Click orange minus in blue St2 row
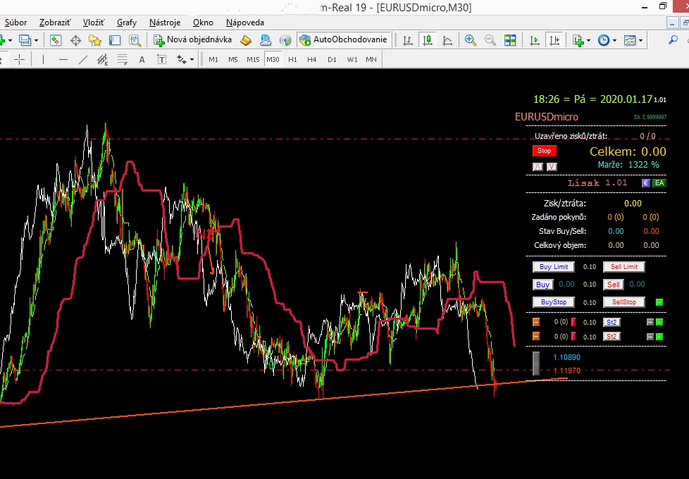Screen dimensions: 689x479 pos(536,322)
